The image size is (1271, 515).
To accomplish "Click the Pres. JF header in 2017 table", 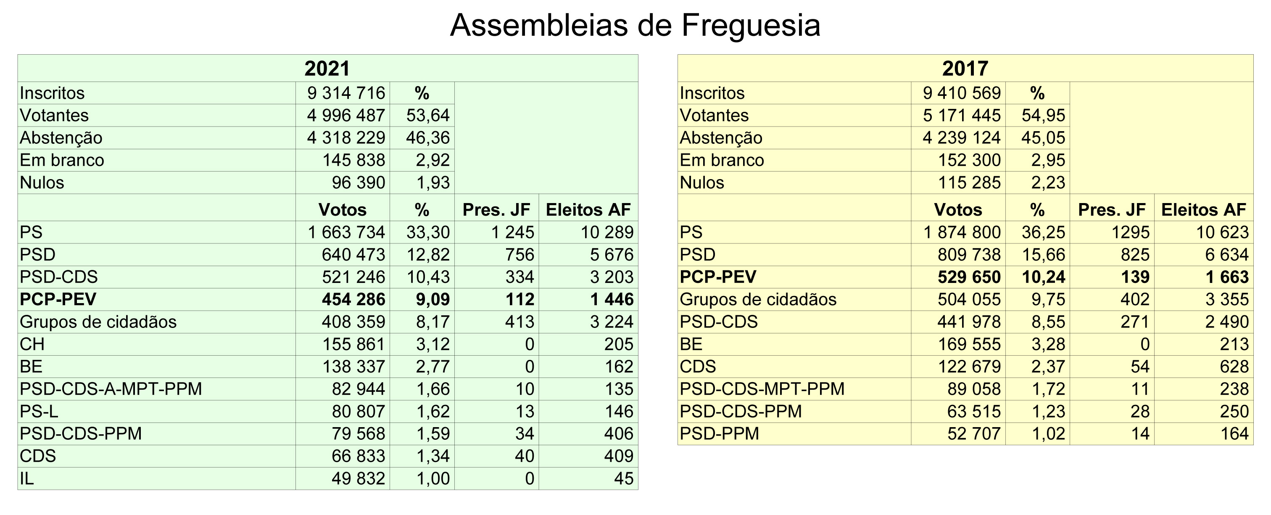I will click(x=1112, y=210).
